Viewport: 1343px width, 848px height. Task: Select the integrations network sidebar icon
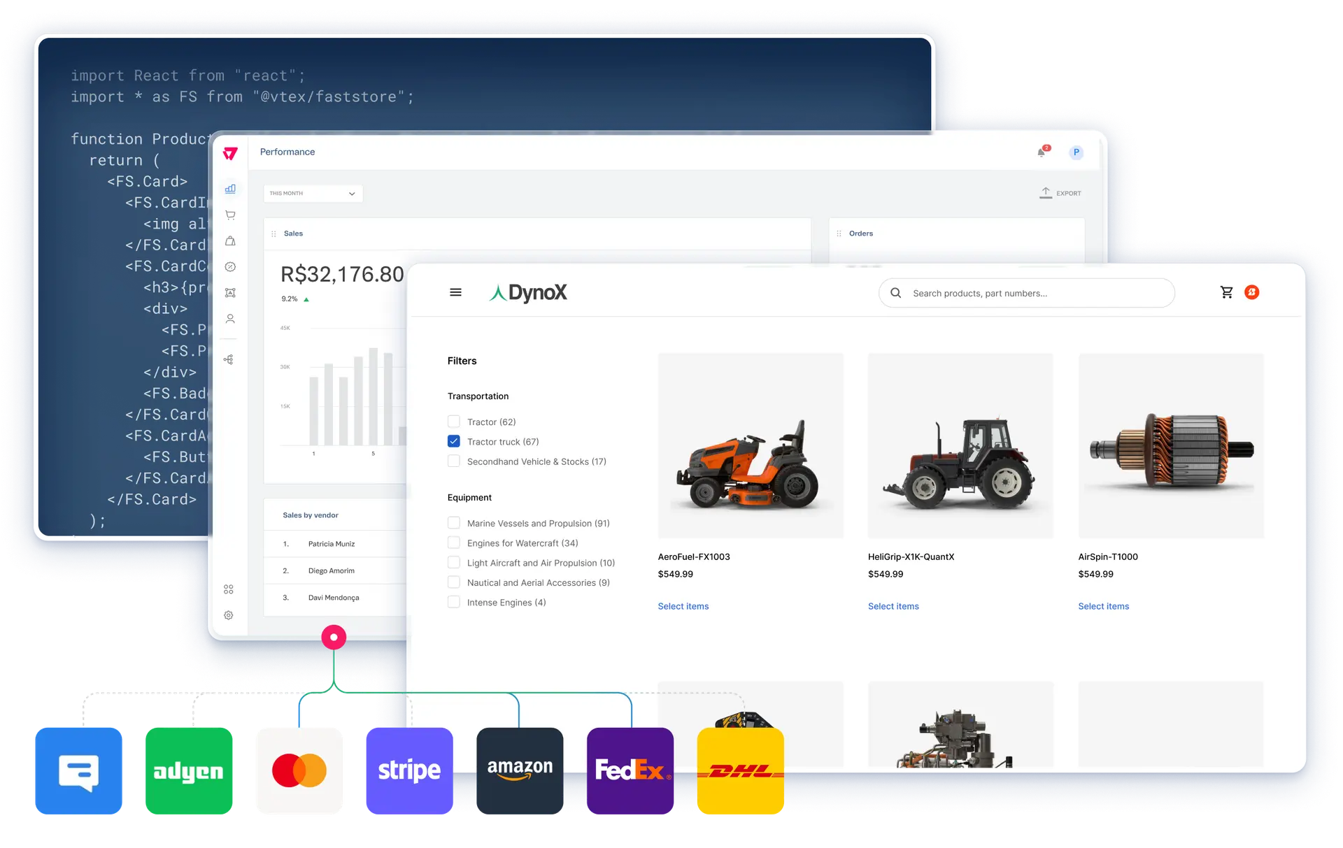[x=229, y=359]
